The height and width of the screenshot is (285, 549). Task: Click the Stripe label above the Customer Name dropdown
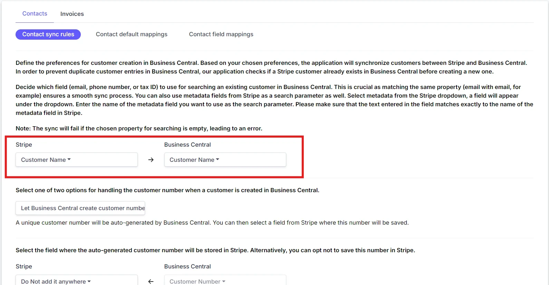click(24, 145)
